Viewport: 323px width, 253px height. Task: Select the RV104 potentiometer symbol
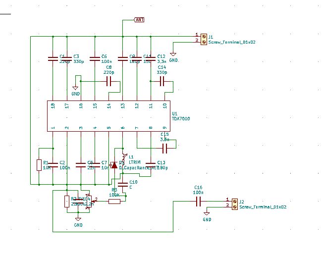pos(87,201)
